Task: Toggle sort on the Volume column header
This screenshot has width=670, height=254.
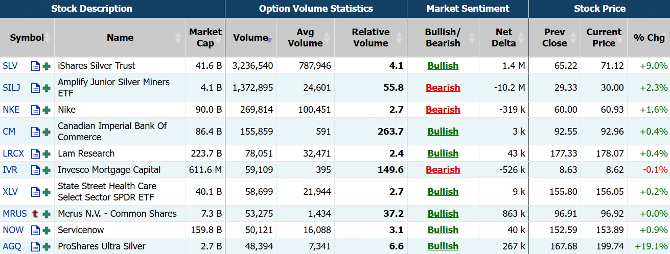Action: [x=251, y=38]
